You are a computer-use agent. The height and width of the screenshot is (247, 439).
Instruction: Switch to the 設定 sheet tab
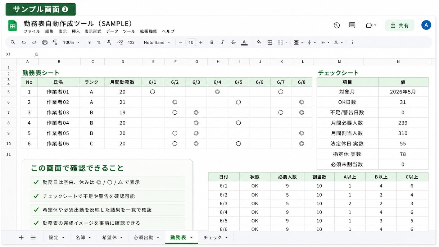point(56,238)
